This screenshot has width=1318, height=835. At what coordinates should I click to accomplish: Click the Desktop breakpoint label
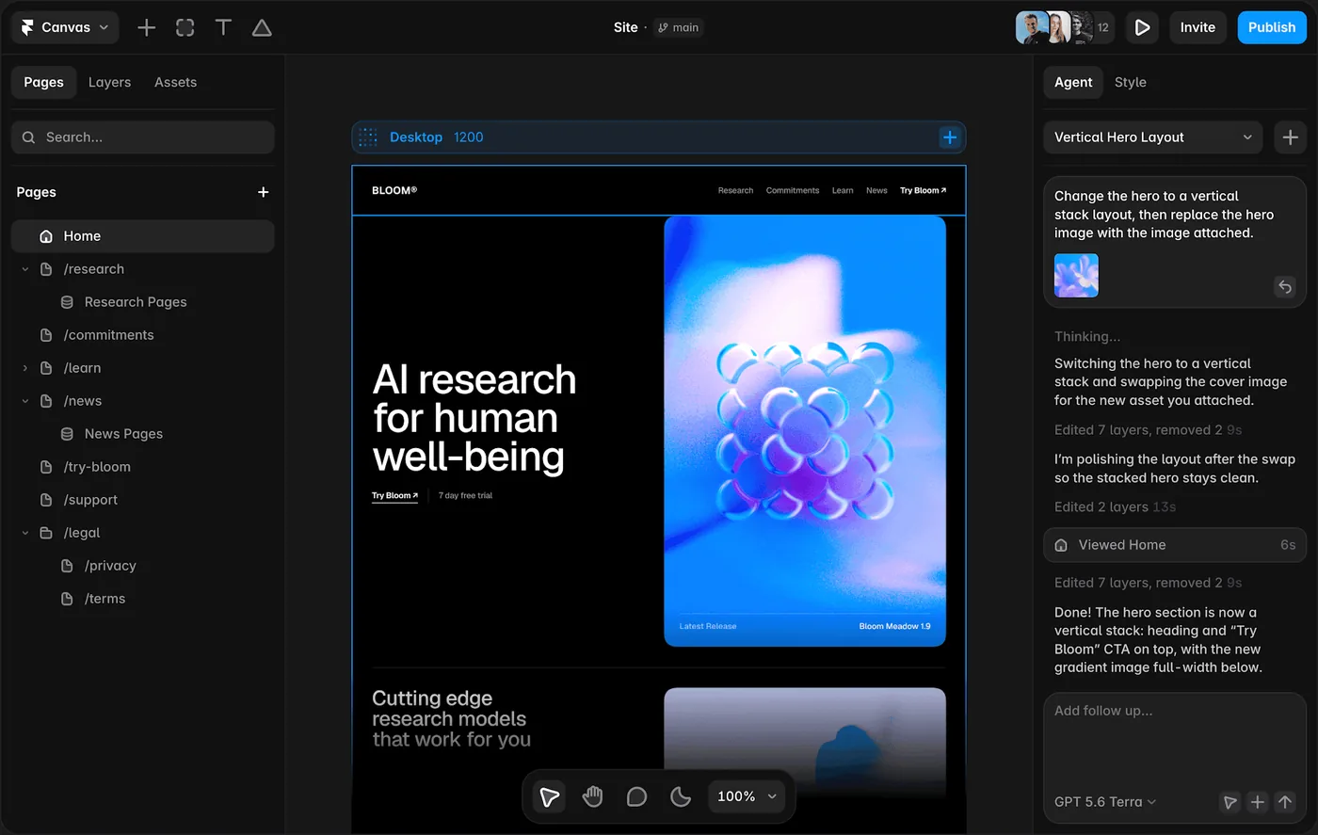click(x=416, y=137)
